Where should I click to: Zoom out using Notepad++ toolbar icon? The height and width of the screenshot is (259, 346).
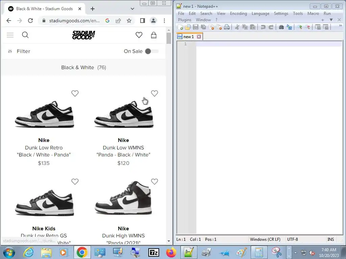coord(307,27)
